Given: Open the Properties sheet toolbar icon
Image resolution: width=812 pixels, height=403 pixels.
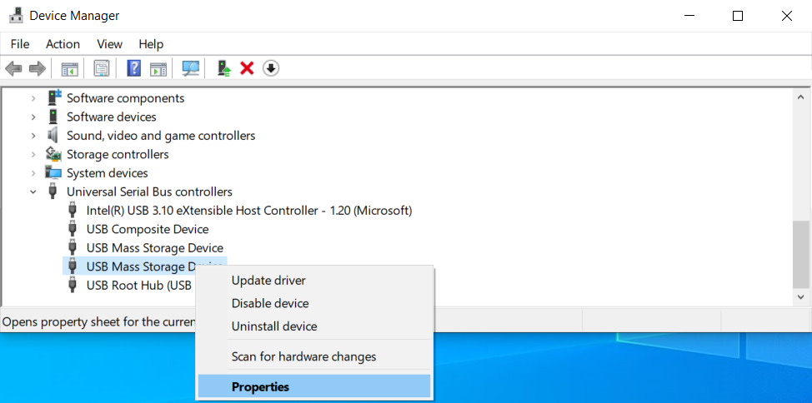Looking at the screenshot, I should [102, 68].
